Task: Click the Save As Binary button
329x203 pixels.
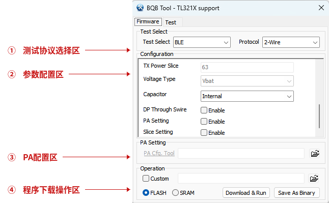Action: click(296, 193)
